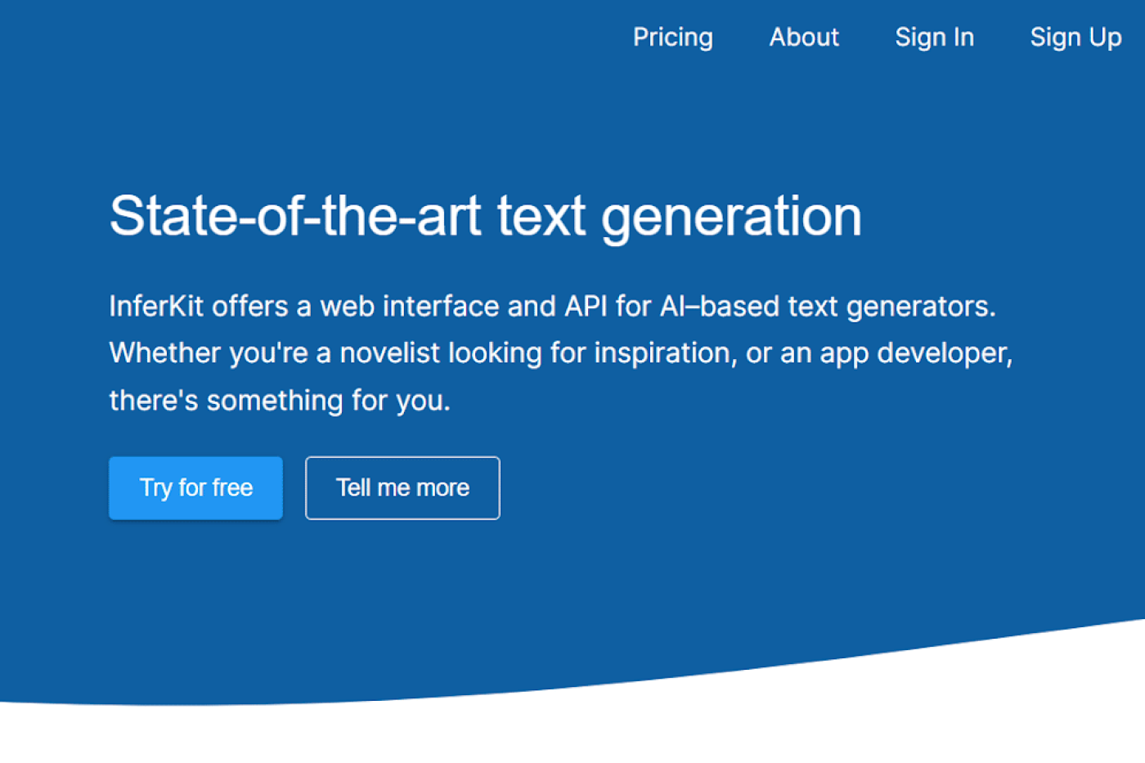Click the sentence starting with InferKit offers
The height and width of the screenshot is (763, 1145).
coord(552,306)
